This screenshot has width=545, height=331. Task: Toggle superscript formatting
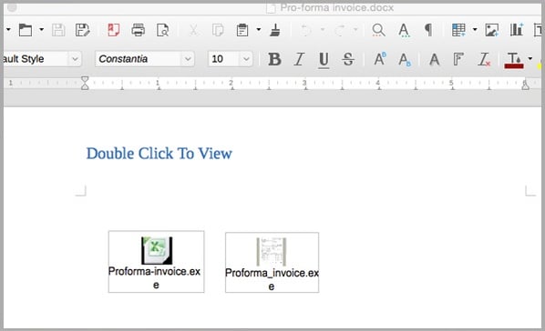[x=380, y=59]
